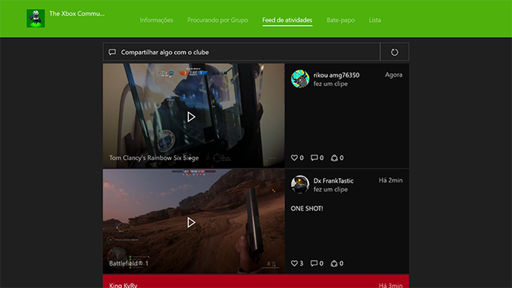Image resolution: width=512 pixels, height=288 pixels.
Task: Click the Compartilhar algo com o clube field
Action: [241, 52]
